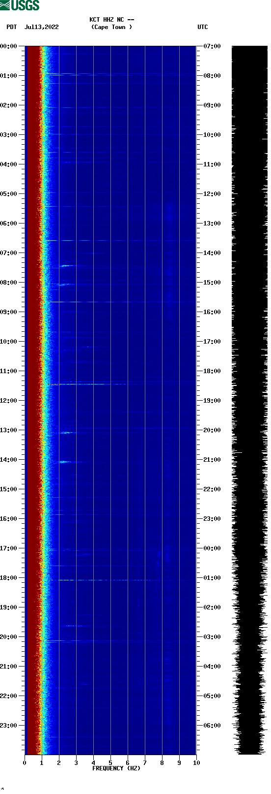271x794 pixels.
Task: Click the black seismogram waveform trace
Action: tap(249, 400)
